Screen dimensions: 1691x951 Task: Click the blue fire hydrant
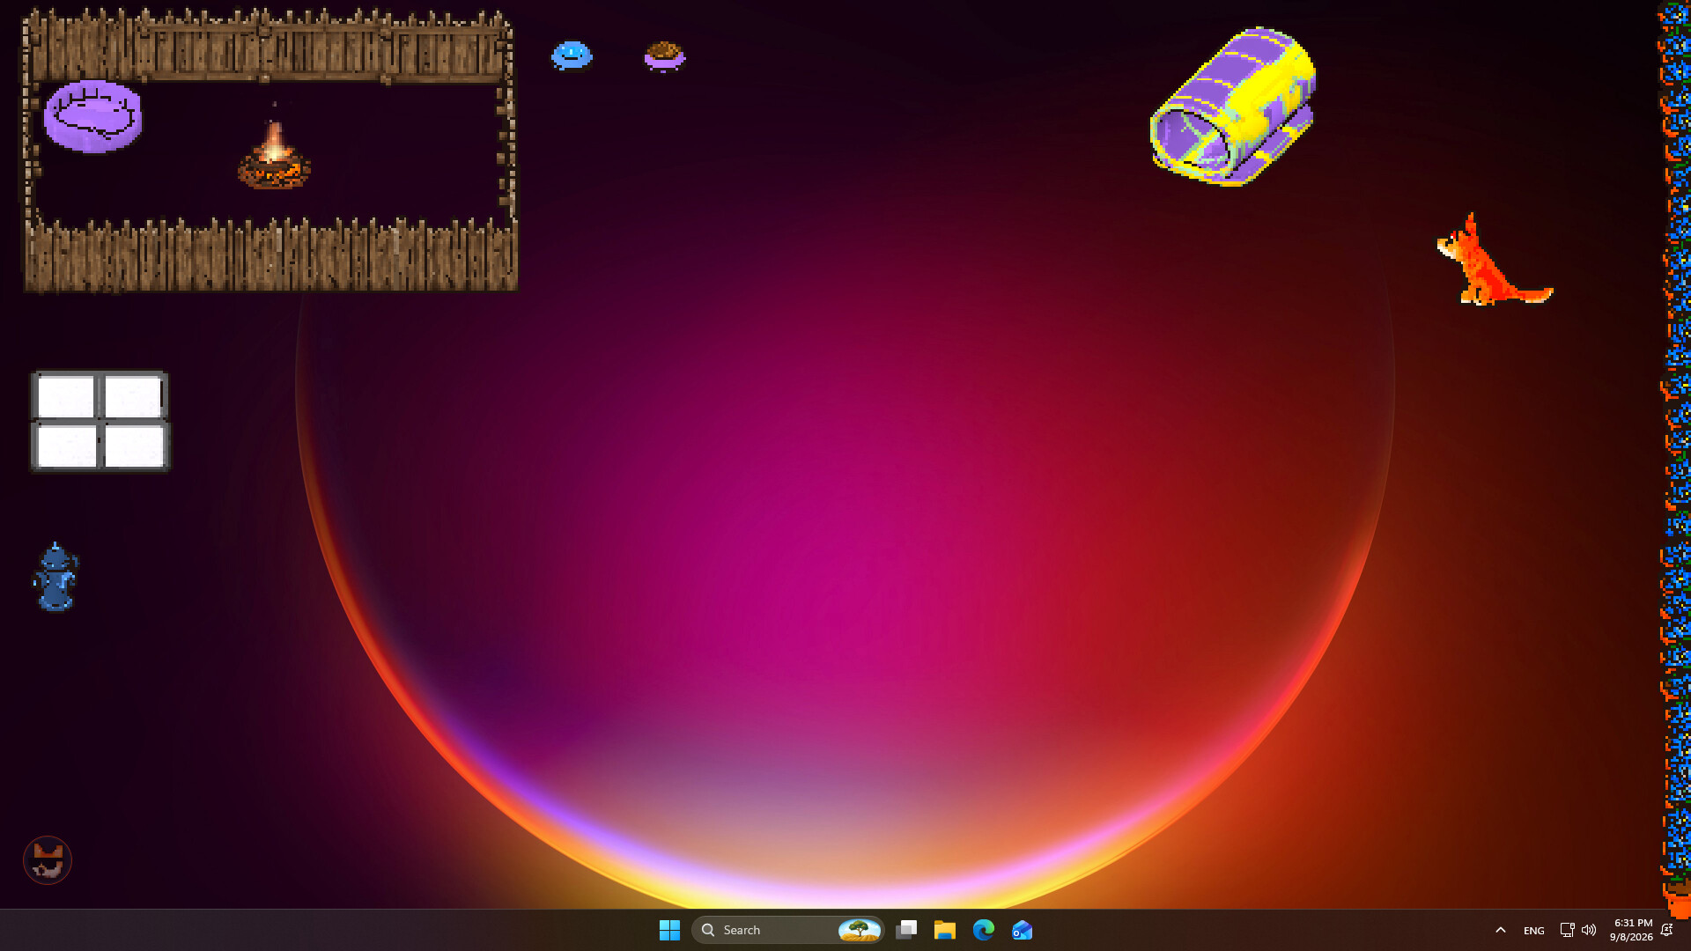pyautogui.click(x=55, y=577)
